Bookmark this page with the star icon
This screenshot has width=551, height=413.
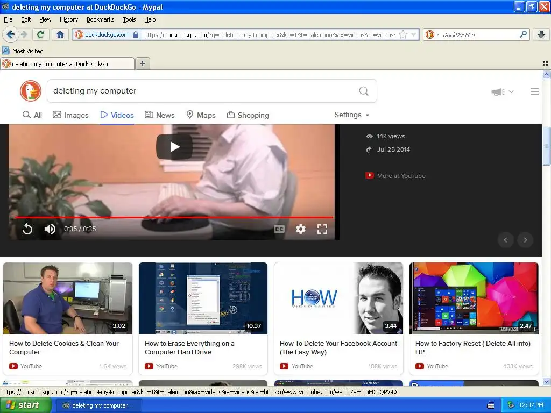pyautogui.click(x=403, y=34)
